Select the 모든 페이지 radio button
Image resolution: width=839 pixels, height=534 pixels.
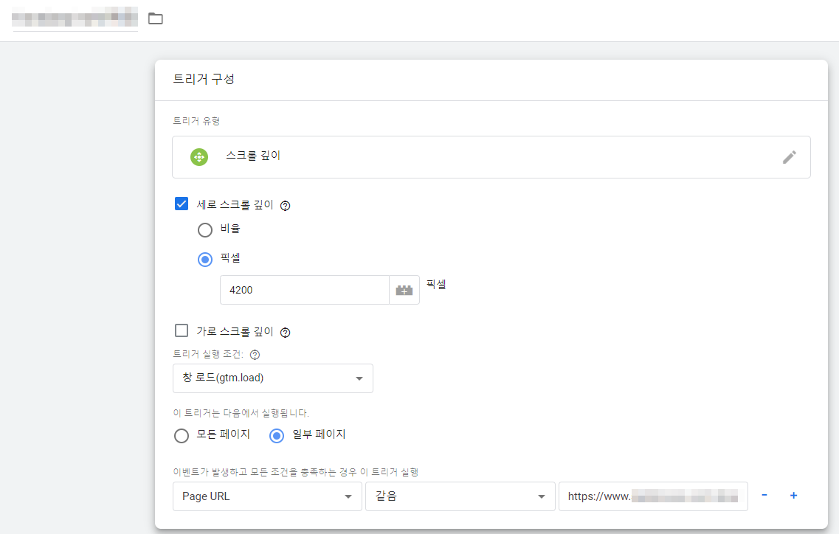point(182,435)
